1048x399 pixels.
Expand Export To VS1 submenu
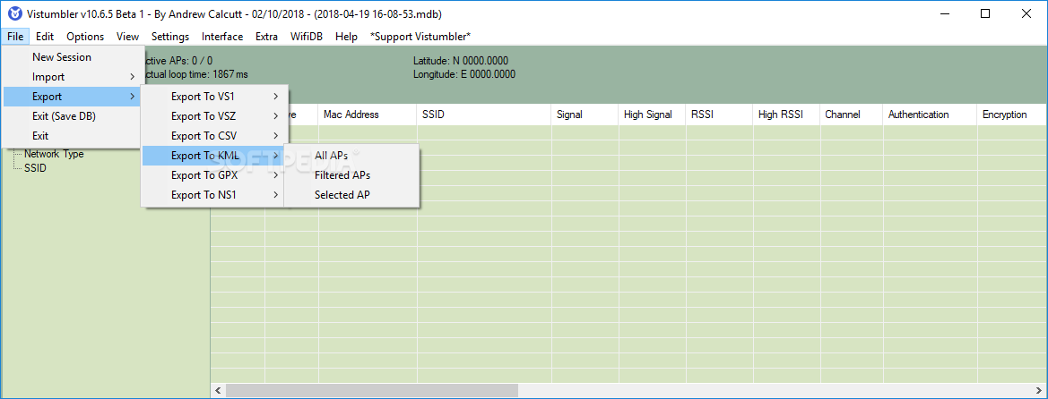click(x=214, y=96)
